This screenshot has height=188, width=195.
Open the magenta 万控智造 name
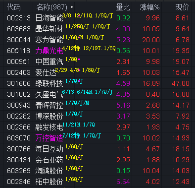[49, 138]
